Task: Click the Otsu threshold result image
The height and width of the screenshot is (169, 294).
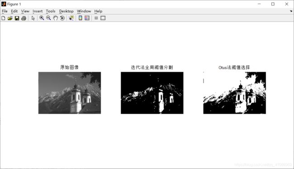Action: point(235,93)
